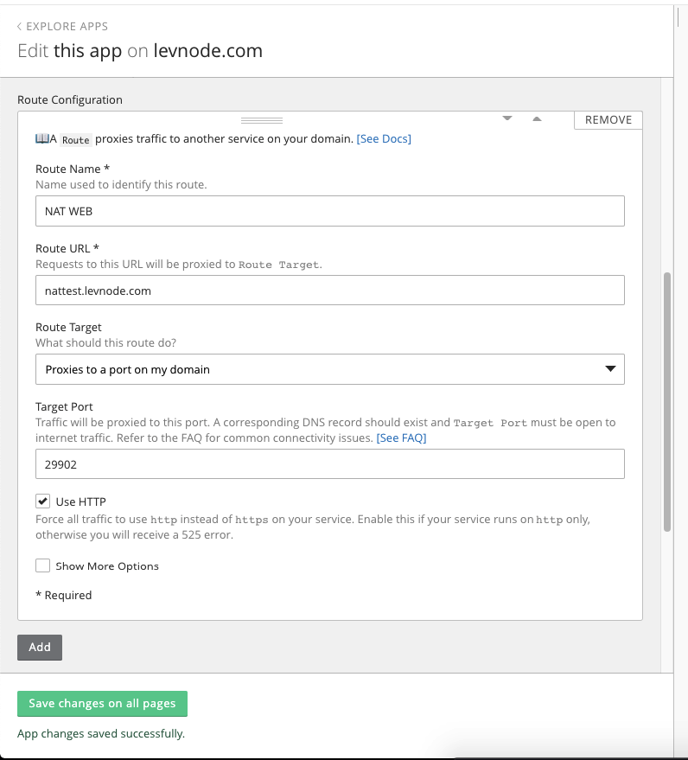Open the See Docs link

(384, 138)
